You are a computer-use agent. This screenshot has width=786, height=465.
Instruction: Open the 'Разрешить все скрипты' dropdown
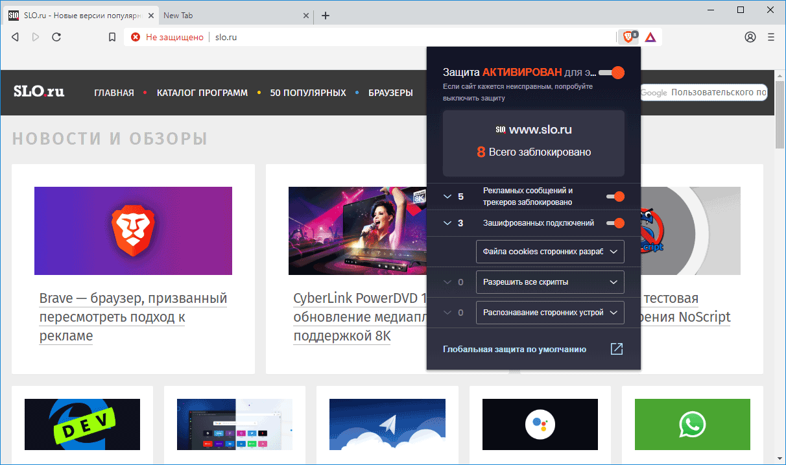pos(550,282)
